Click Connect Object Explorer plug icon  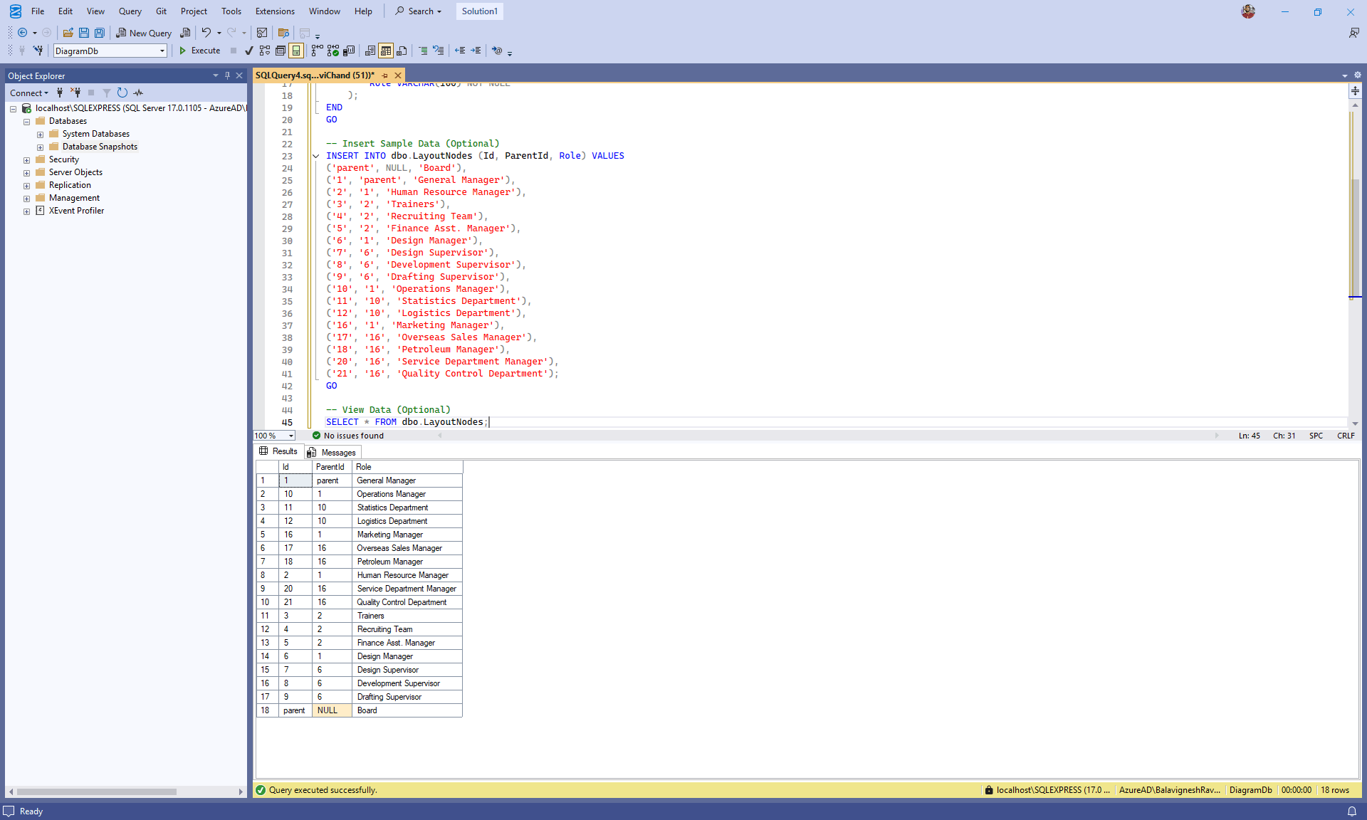(60, 93)
